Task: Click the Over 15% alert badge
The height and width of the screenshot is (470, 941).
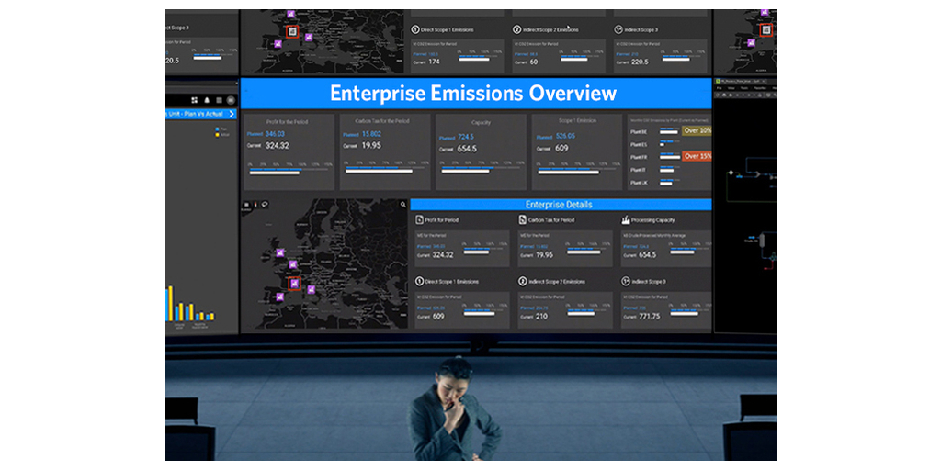Action: coord(697,156)
